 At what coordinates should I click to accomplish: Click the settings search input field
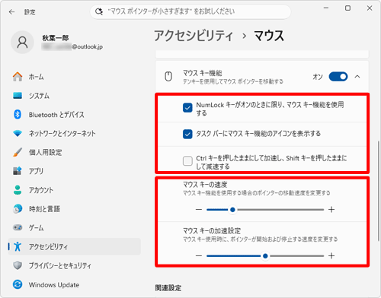click(190, 11)
